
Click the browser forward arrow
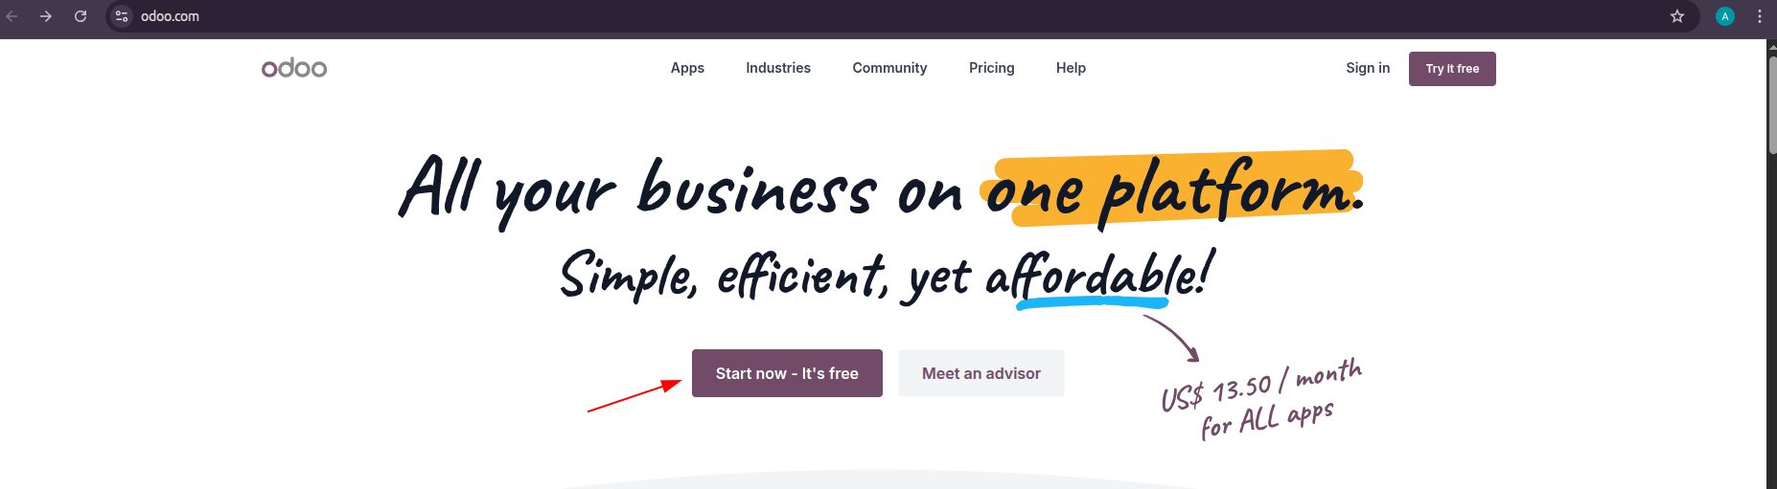coord(46,16)
